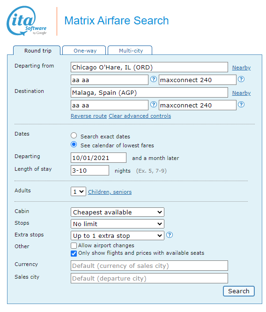Screen dimensions: 266x312
Task: Click the ITA Software logo
Action: click(x=27, y=21)
